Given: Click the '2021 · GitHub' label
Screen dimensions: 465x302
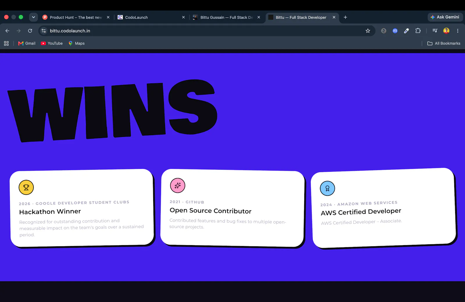Looking at the screenshot, I should pos(187,202).
